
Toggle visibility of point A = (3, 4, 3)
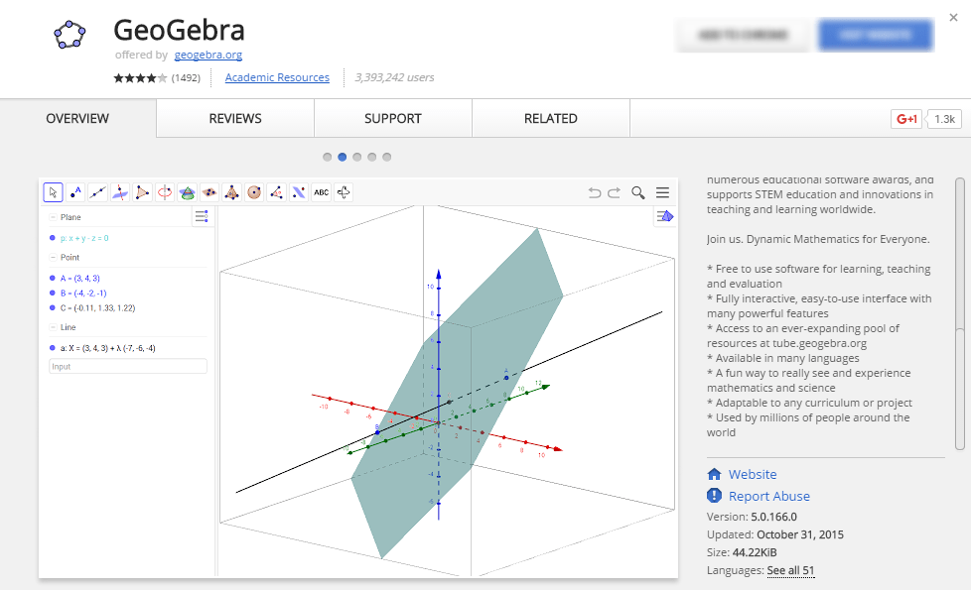click(52, 279)
